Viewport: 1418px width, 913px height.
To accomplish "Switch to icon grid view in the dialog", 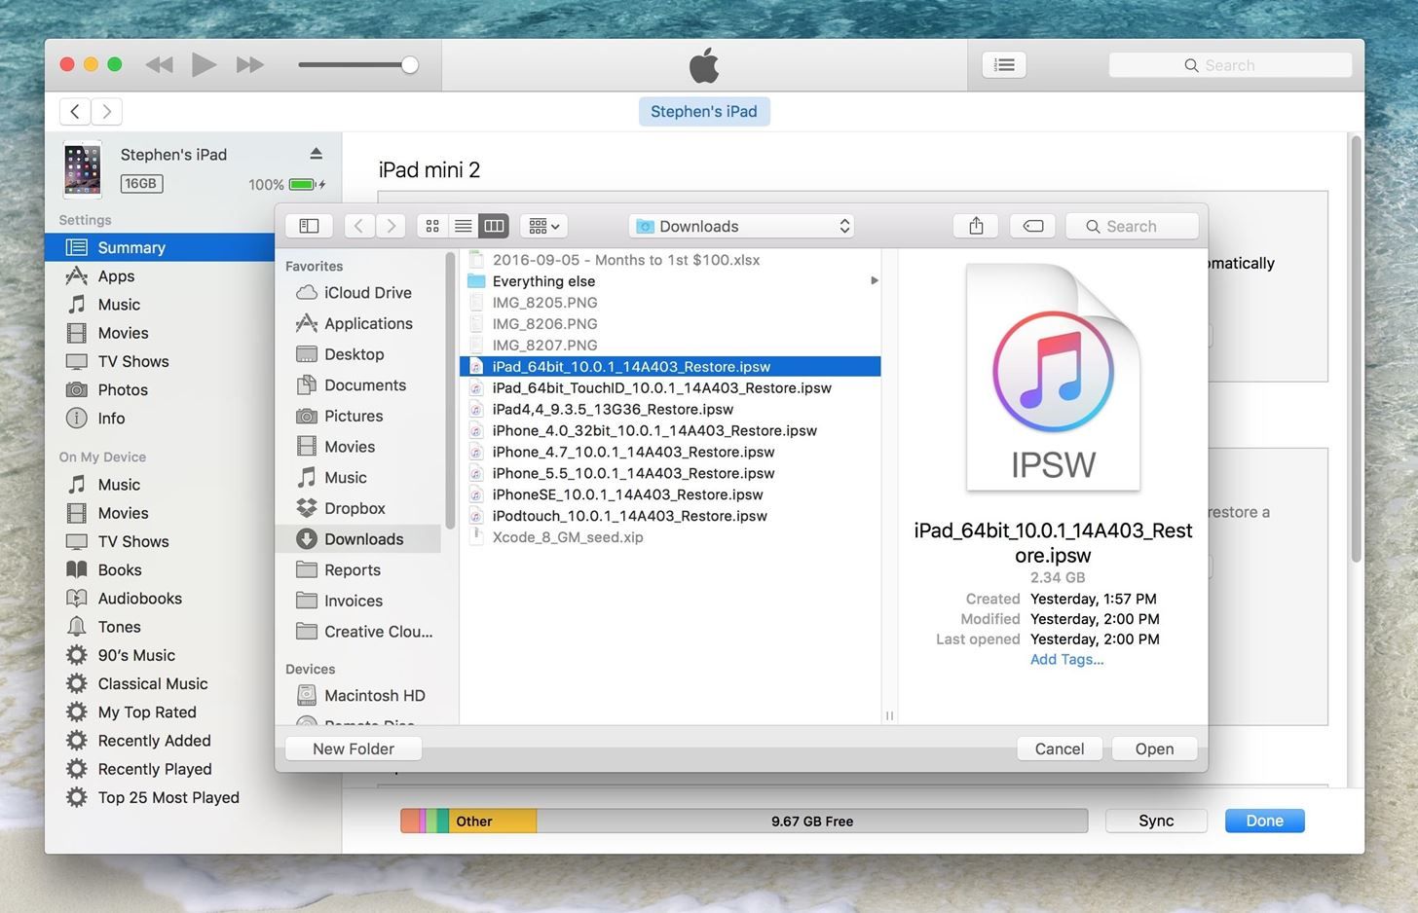I will [x=431, y=225].
